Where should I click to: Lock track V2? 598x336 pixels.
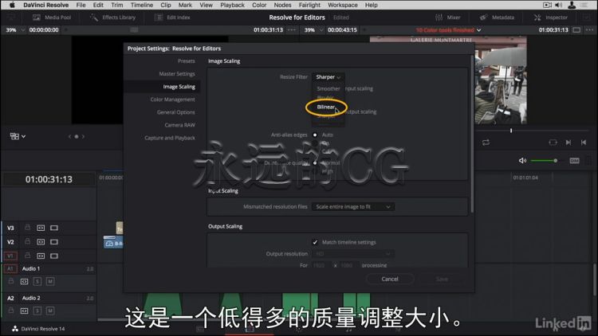[27, 241]
